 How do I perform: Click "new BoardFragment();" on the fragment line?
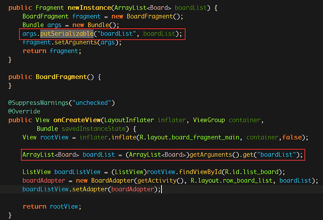tap(147, 17)
